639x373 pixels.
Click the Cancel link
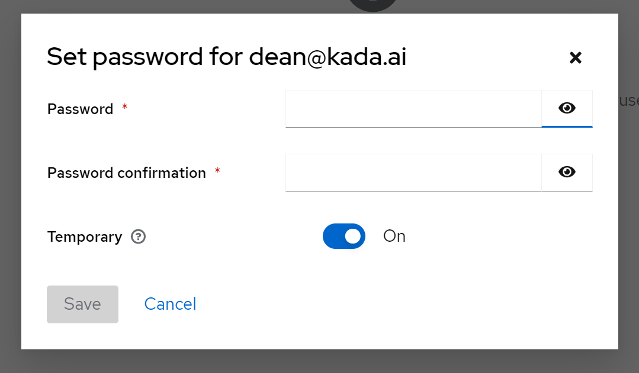coord(170,304)
